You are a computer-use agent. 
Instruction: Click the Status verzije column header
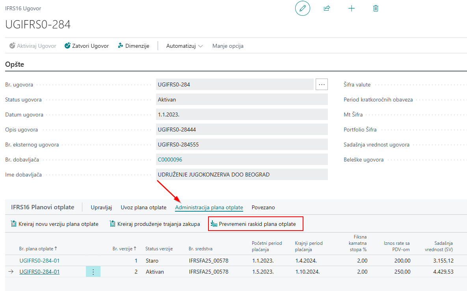pos(159,249)
